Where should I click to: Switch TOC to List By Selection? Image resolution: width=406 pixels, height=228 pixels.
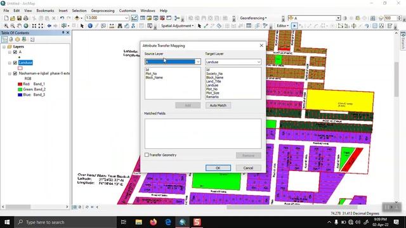click(x=24, y=39)
